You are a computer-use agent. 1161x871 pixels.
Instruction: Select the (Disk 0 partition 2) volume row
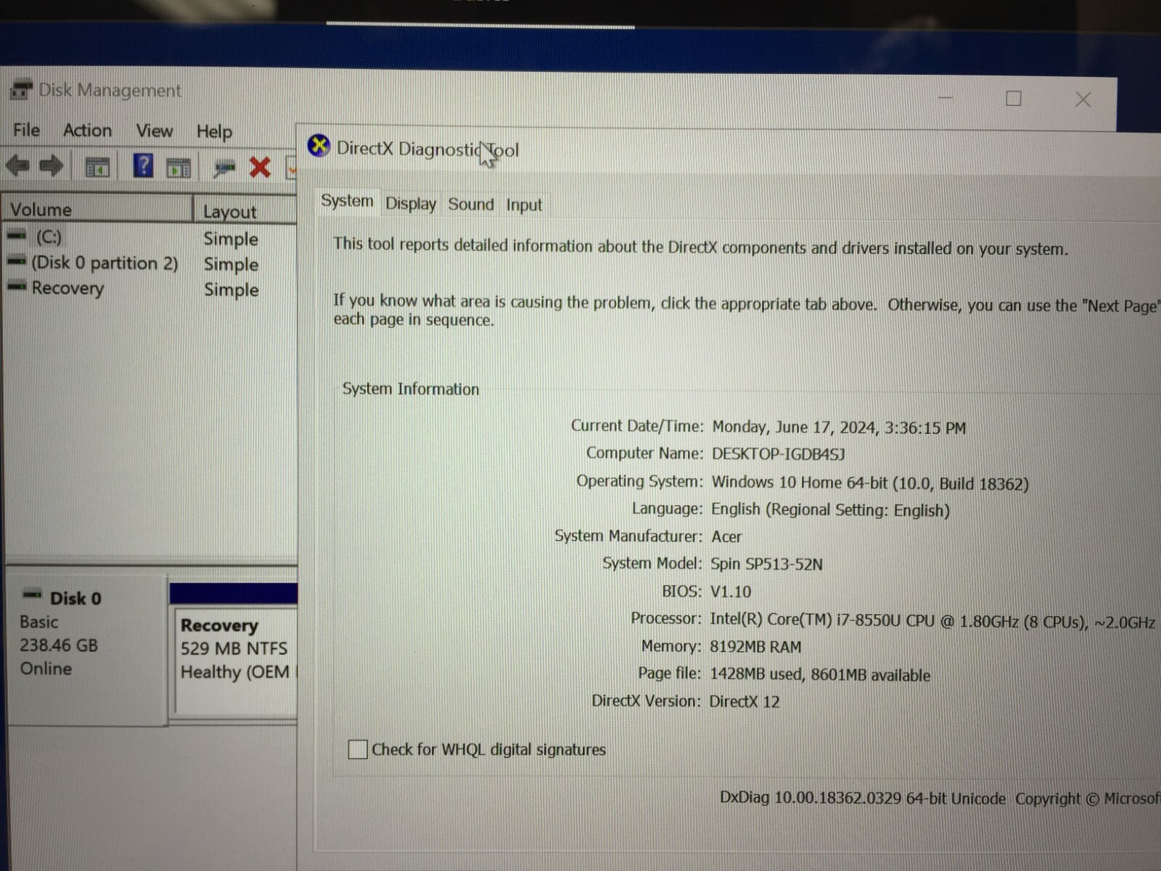point(149,263)
